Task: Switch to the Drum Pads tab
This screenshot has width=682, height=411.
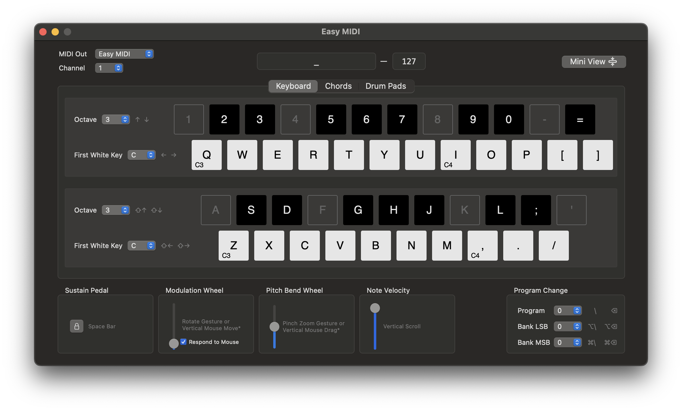Action: click(385, 86)
